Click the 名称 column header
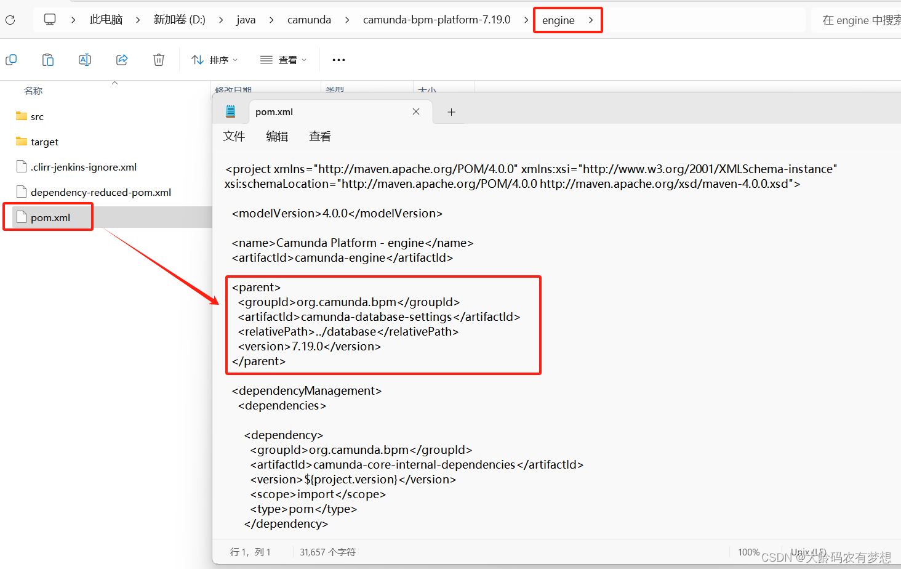 (x=33, y=91)
